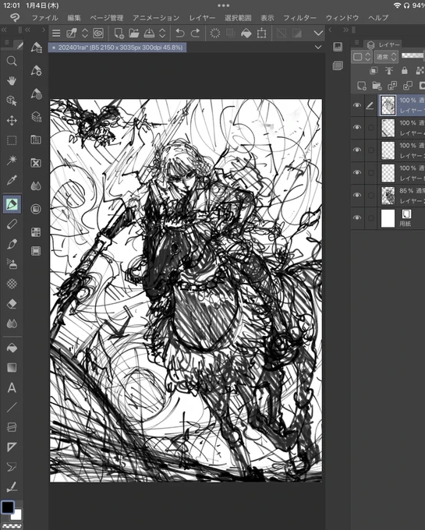425x530 pixels.
Task: Hide the 用紙 paper layer
Action: tap(356, 217)
